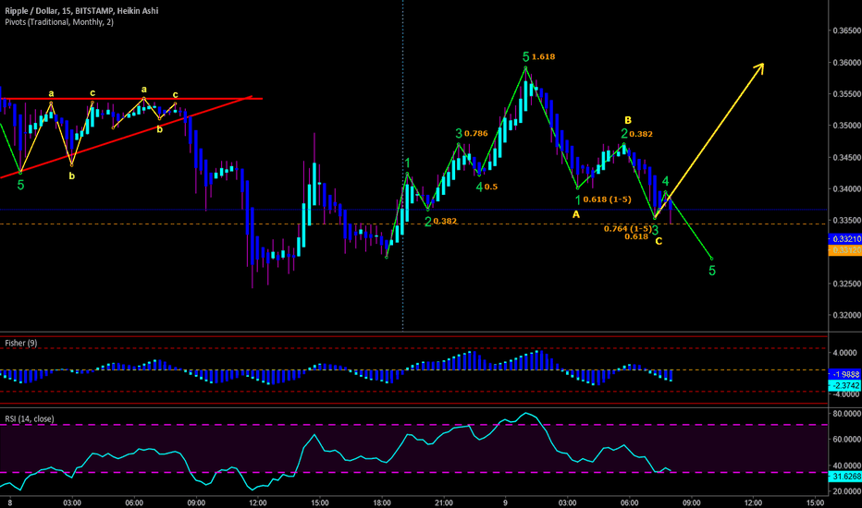The image size is (862, 508).
Task: Click the day 9 date label on time axis
Action: [506, 502]
